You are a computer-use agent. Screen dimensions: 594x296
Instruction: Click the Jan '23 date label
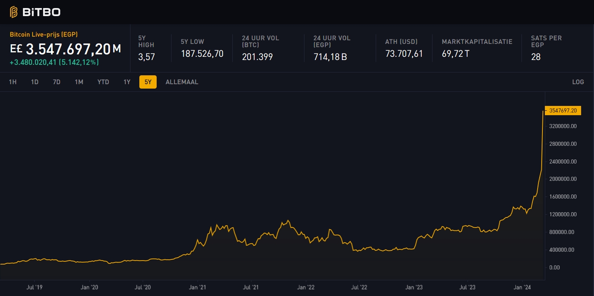click(x=414, y=287)
